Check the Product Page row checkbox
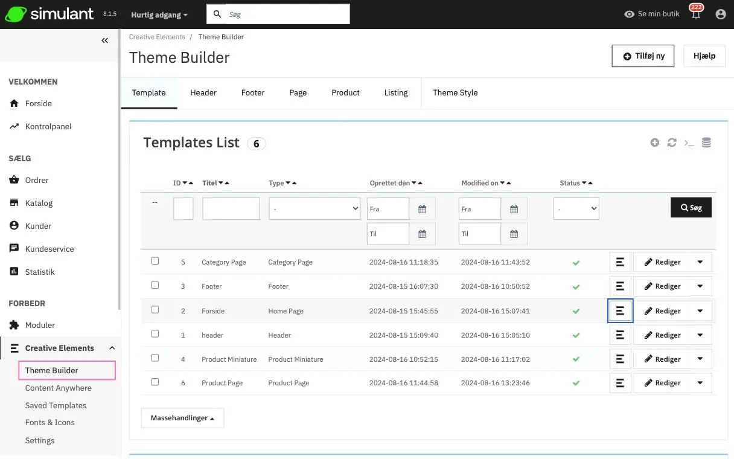734x459 pixels. coord(155,382)
